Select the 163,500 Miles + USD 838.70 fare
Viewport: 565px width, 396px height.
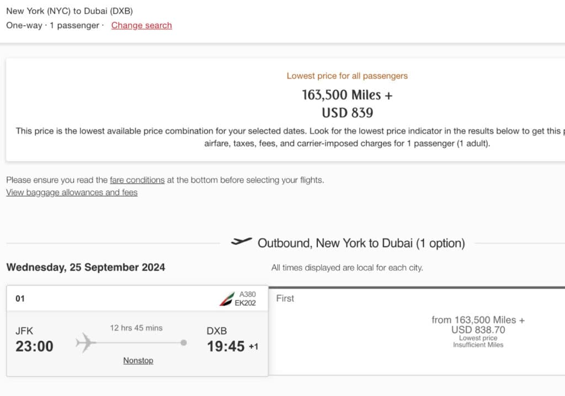click(478, 325)
